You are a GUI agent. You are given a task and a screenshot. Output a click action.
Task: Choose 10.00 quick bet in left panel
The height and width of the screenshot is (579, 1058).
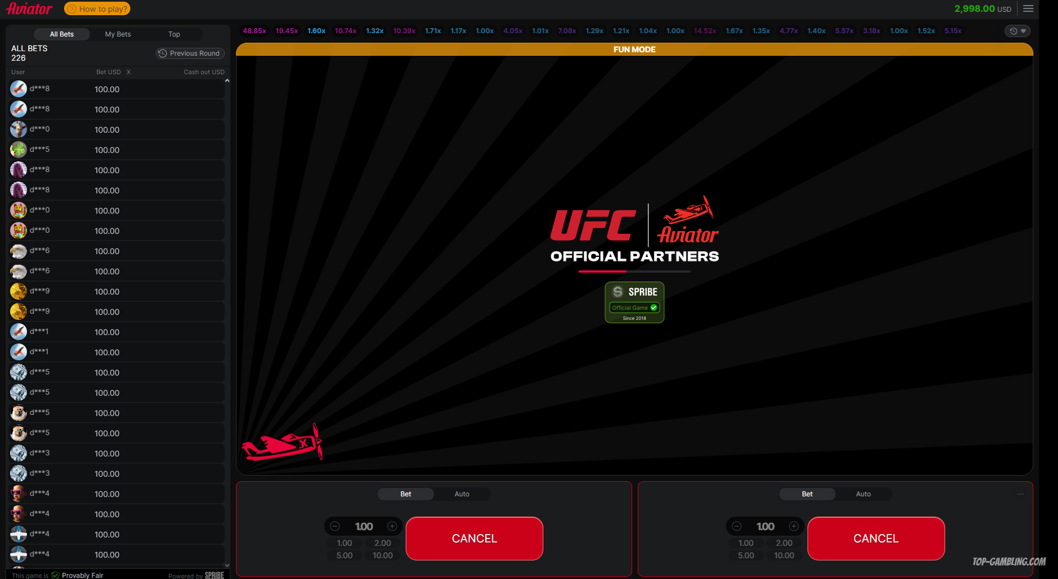(383, 555)
